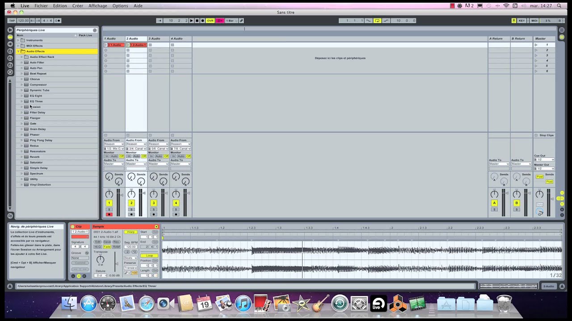The image size is (572, 321).
Task: Click the Groove hot-swap icon
Action: coord(87,253)
